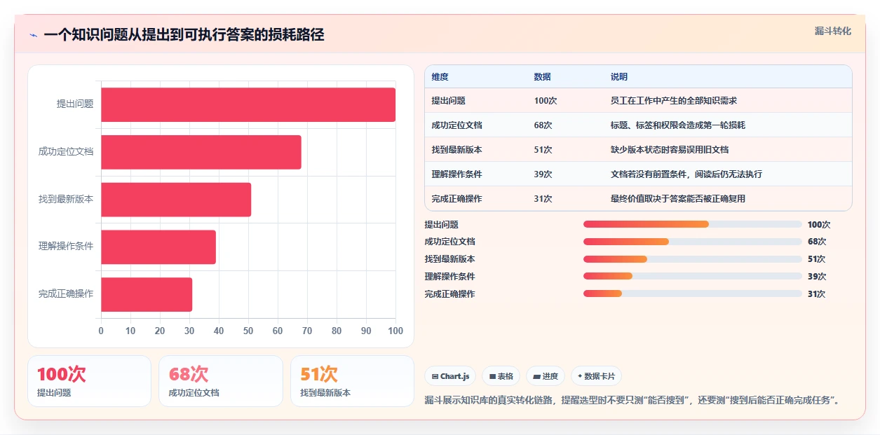Click the footer note starting 漏斗展示知识库
Viewport: 880px width, 435px height.
point(632,401)
